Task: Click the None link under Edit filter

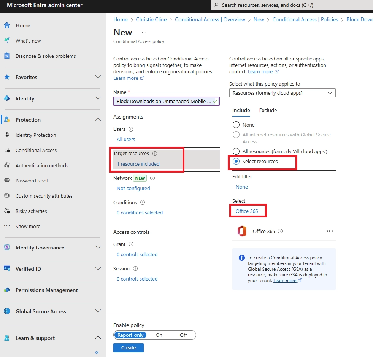Action: [x=242, y=187]
